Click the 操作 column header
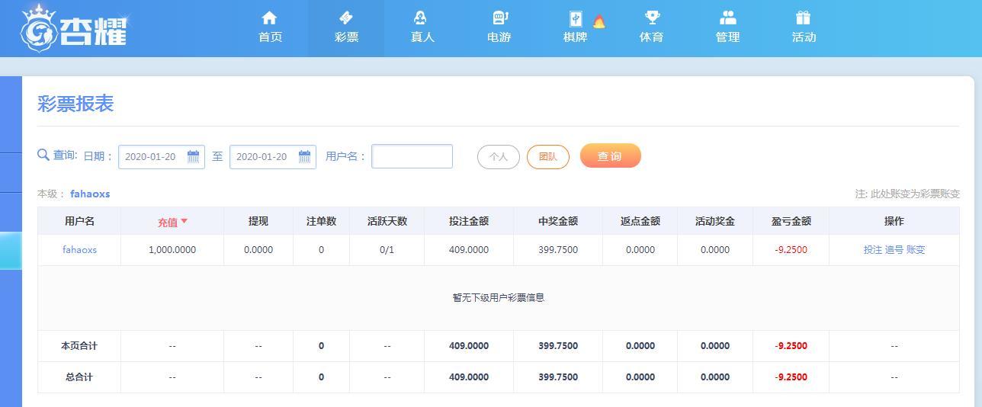This screenshot has height=407, width=982. click(894, 221)
